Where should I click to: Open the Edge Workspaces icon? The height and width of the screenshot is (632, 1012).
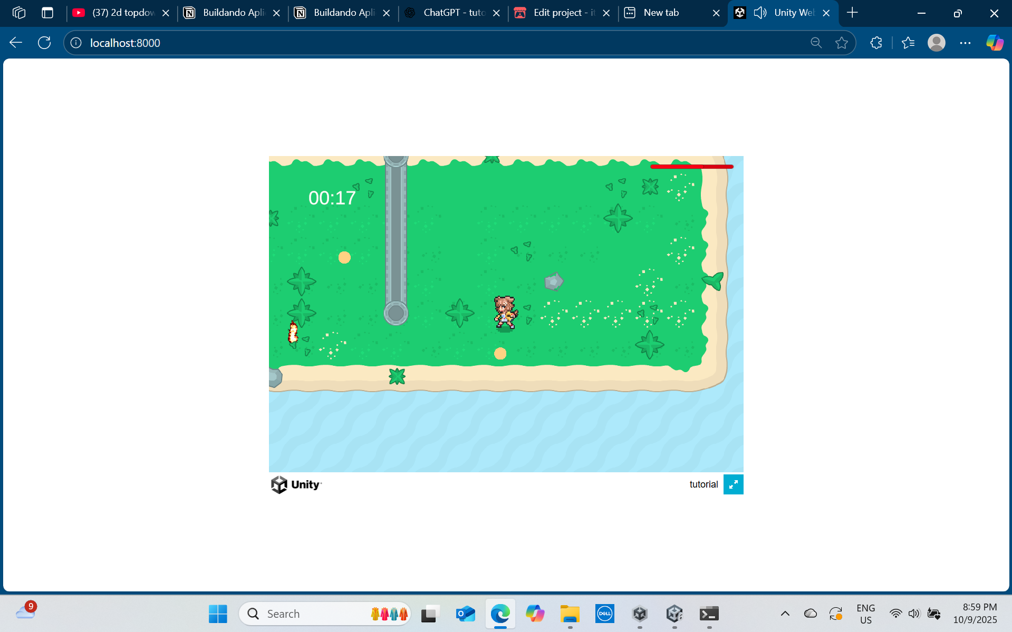[x=19, y=13]
